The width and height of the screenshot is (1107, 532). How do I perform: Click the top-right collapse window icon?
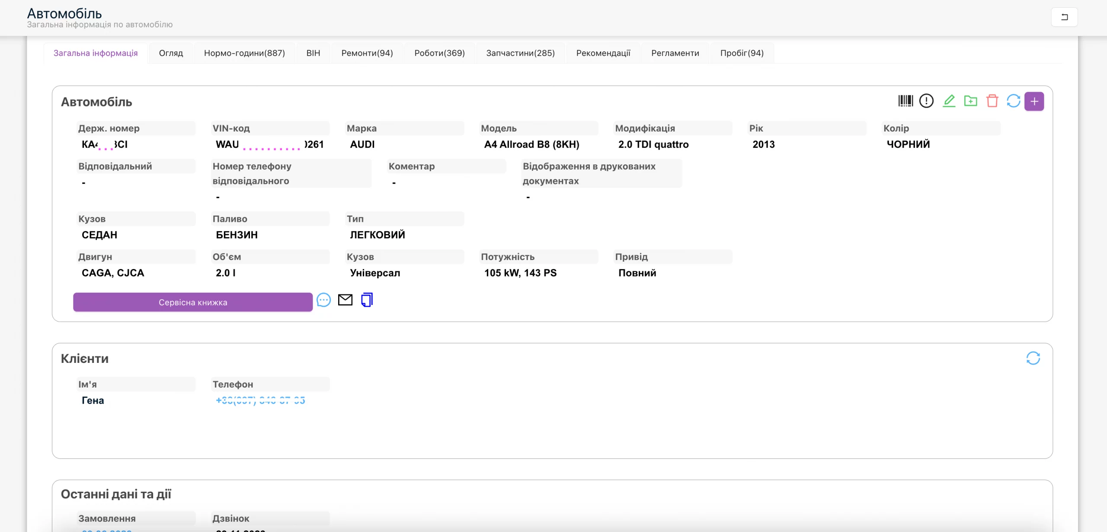[1064, 17]
